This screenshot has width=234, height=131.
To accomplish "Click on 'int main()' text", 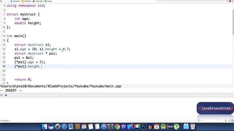I will pos(16,36).
